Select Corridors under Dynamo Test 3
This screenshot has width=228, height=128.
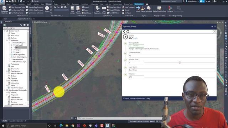[x=14, y=78]
